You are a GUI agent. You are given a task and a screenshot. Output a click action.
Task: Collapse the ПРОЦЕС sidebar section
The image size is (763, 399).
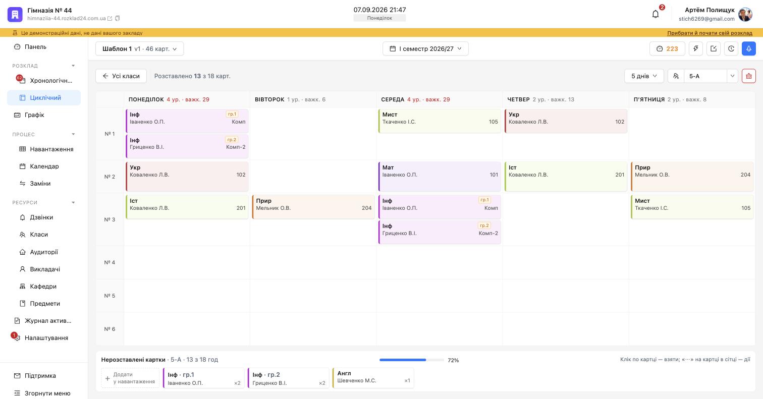tap(73, 135)
